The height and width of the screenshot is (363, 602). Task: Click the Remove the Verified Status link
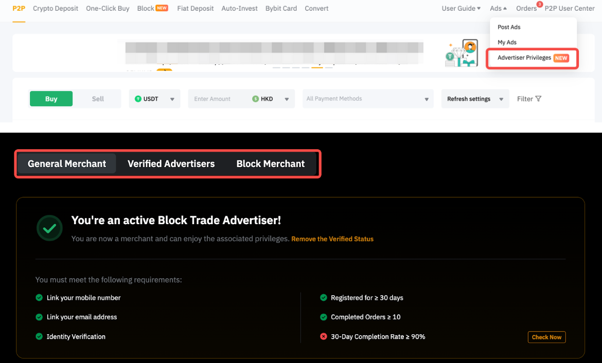tap(332, 239)
